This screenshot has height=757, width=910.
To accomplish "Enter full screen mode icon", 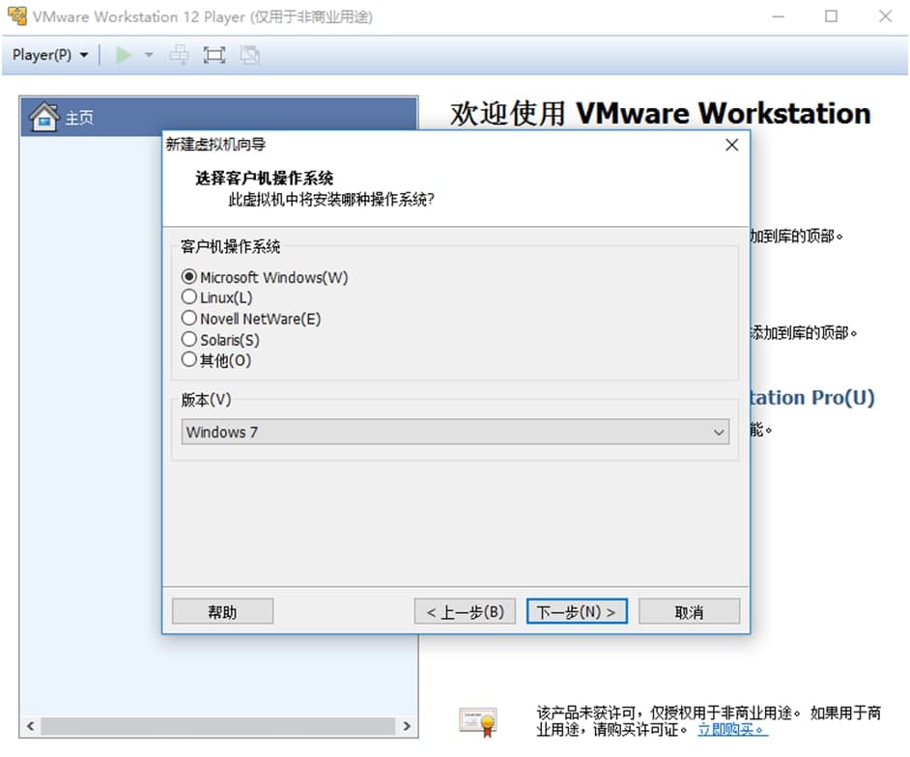I will pyautogui.click(x=214, y=55).
